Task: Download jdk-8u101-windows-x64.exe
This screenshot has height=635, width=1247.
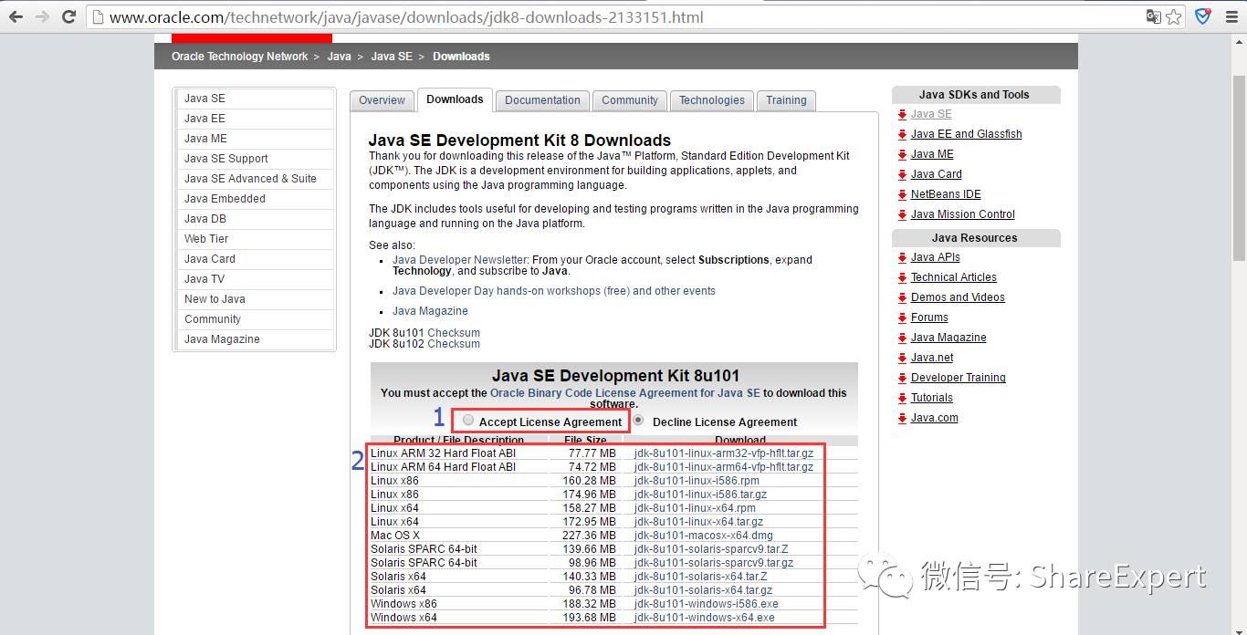Action: 704,618
